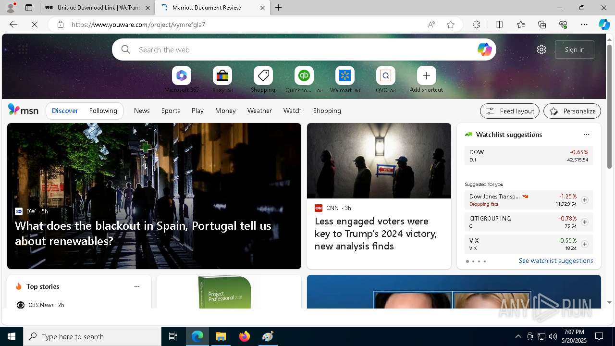Open the Collections icon
615x346 pixels.
[x=542, y=25]
